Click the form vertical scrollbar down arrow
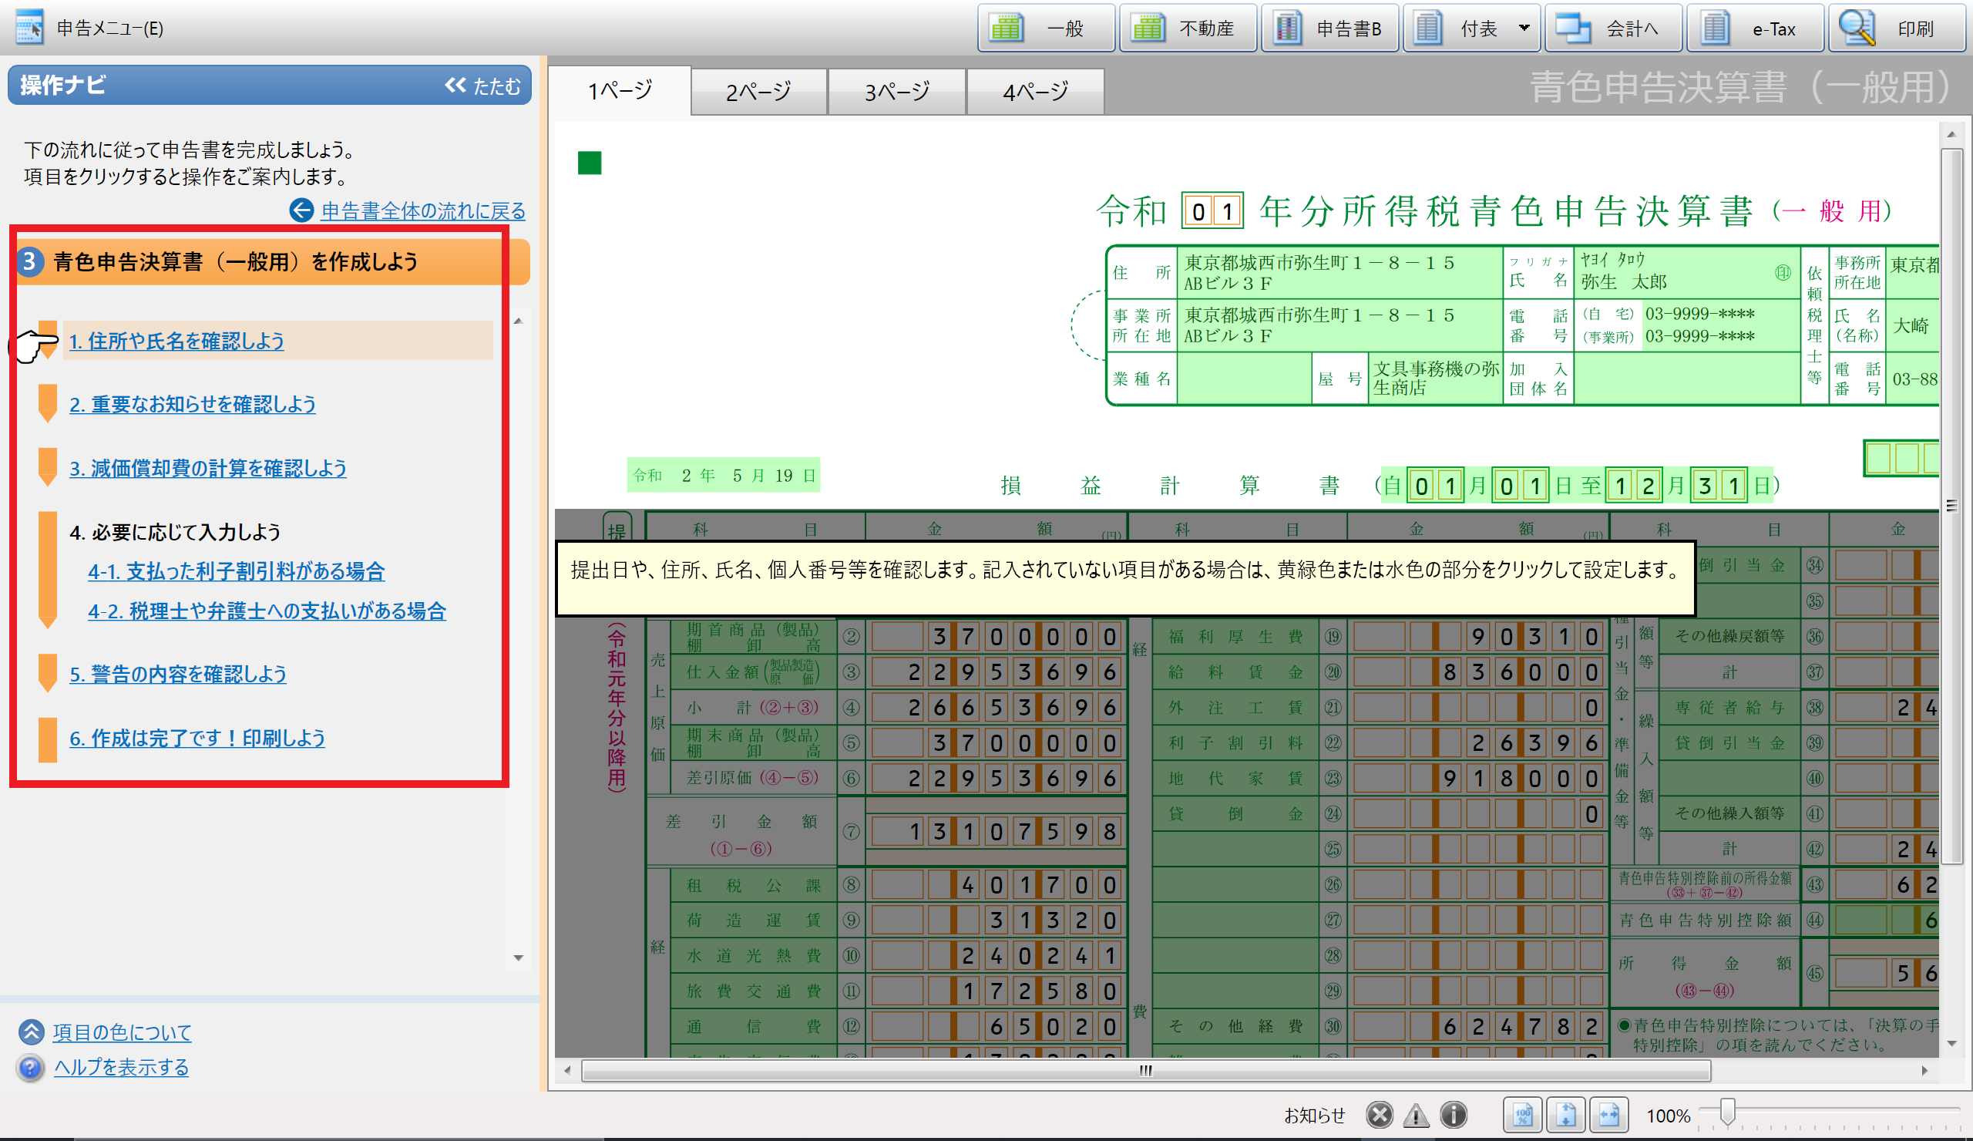Viewport: 1973px width, 1141px height. [x=1951, y=1043]
